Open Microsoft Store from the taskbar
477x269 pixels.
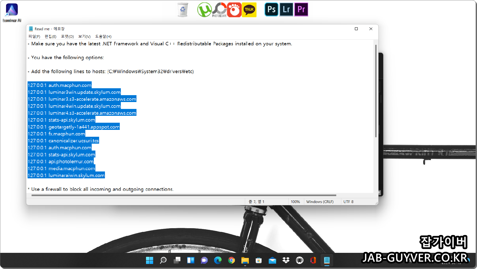point(259,260)
